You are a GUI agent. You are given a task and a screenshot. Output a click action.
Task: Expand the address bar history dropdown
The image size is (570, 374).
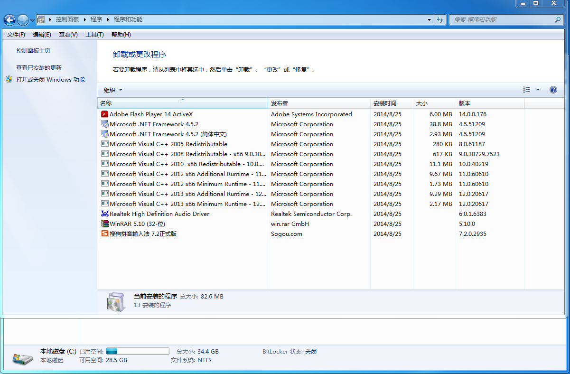(429, 20)
